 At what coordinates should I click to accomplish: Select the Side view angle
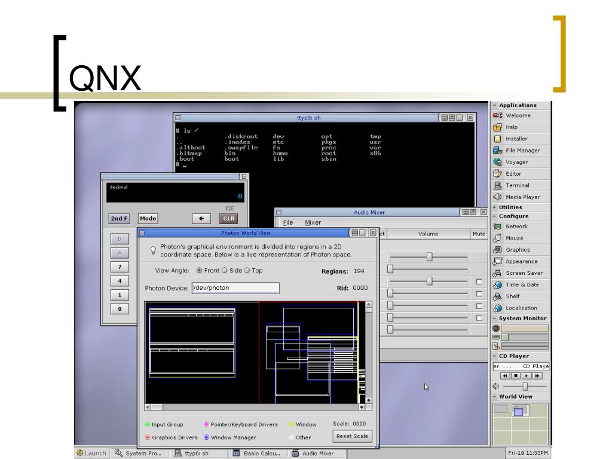(x=225, y=271)
